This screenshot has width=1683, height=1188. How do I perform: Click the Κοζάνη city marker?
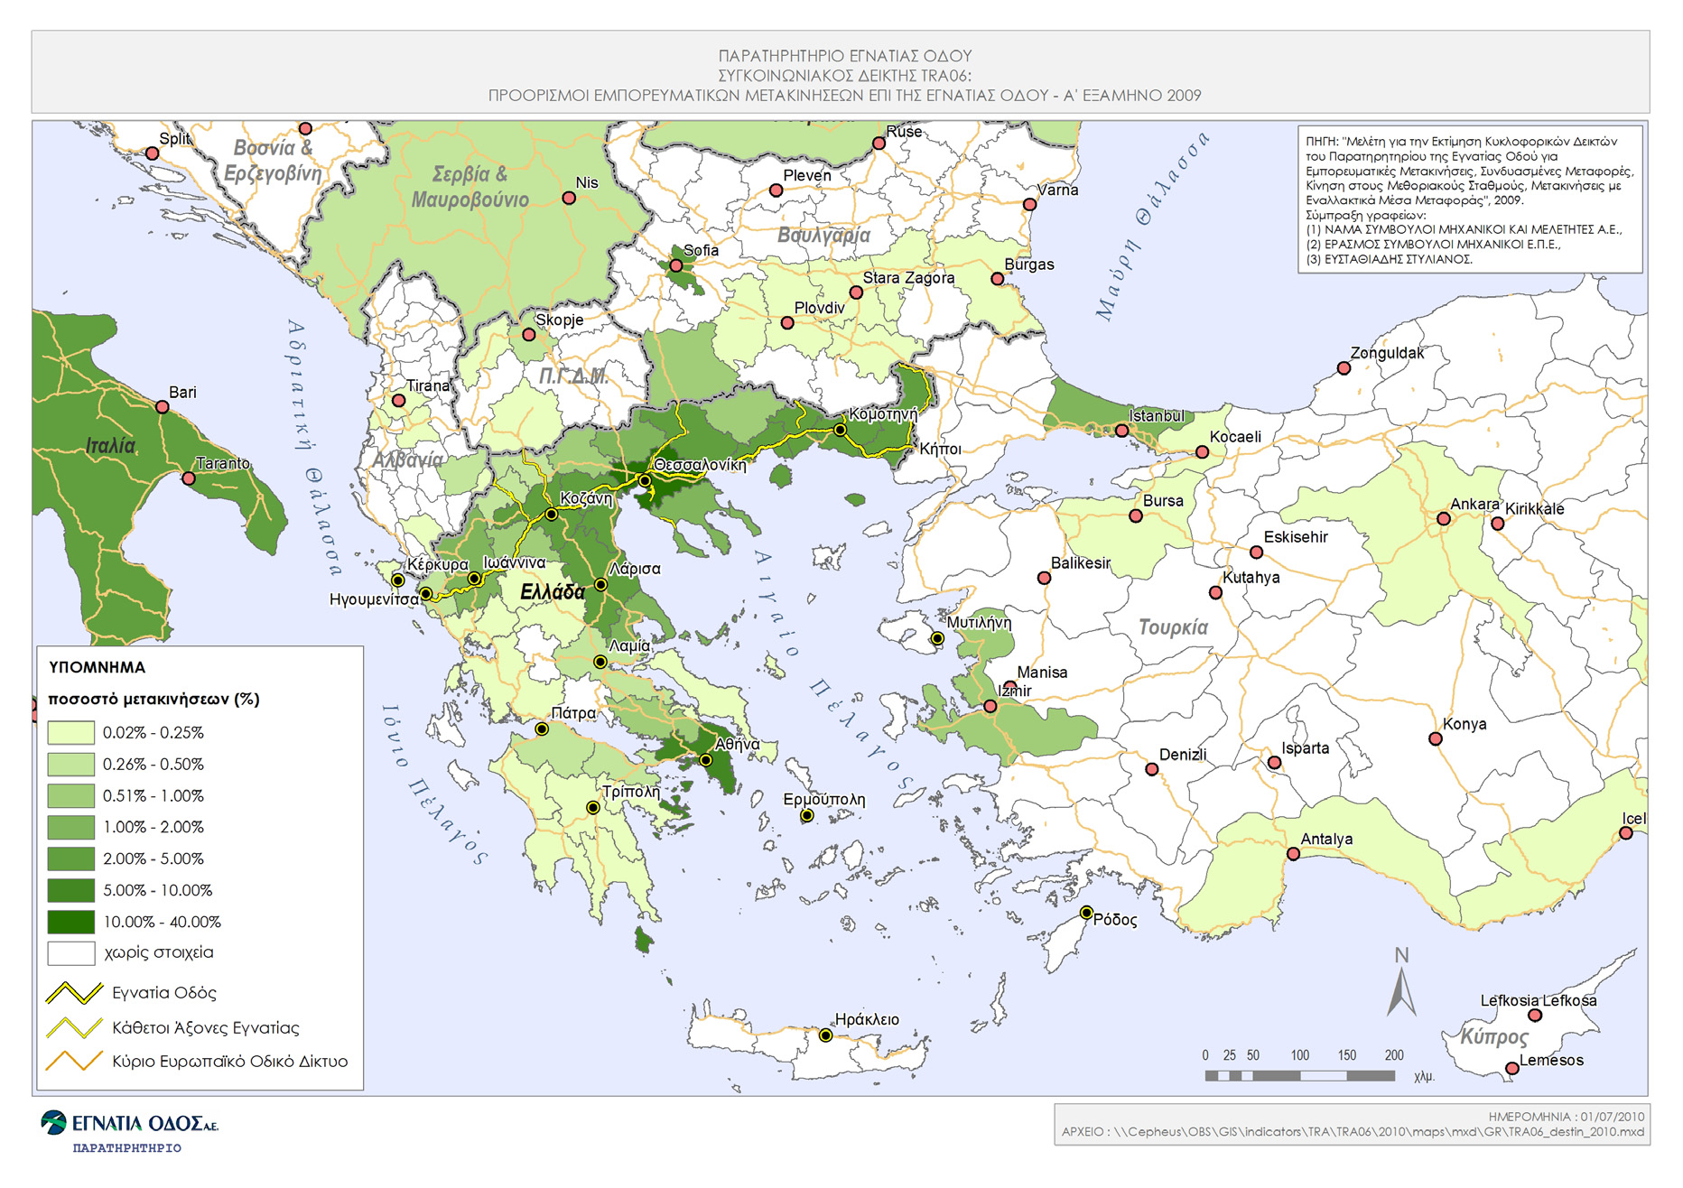tap(552, 515)
